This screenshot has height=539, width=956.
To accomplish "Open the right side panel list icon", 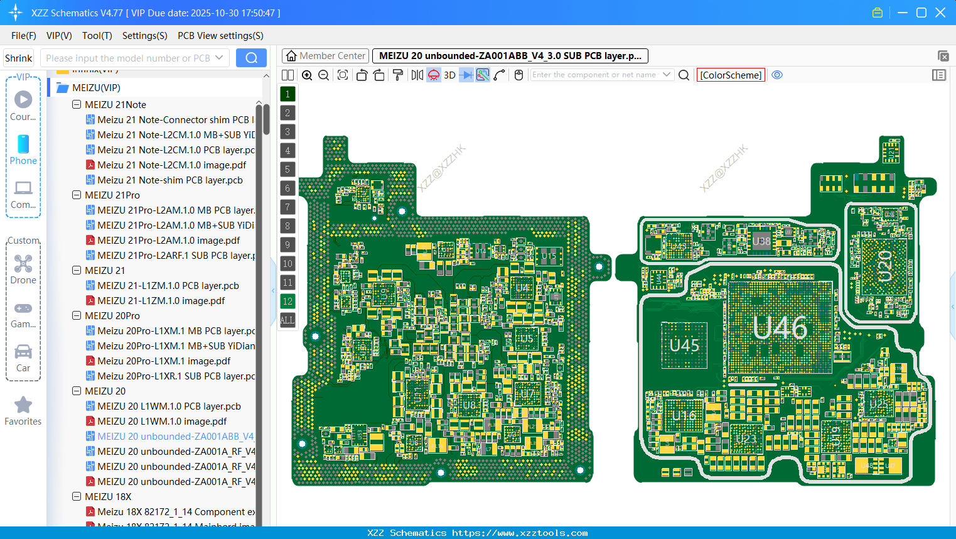I will coord(939,75).
